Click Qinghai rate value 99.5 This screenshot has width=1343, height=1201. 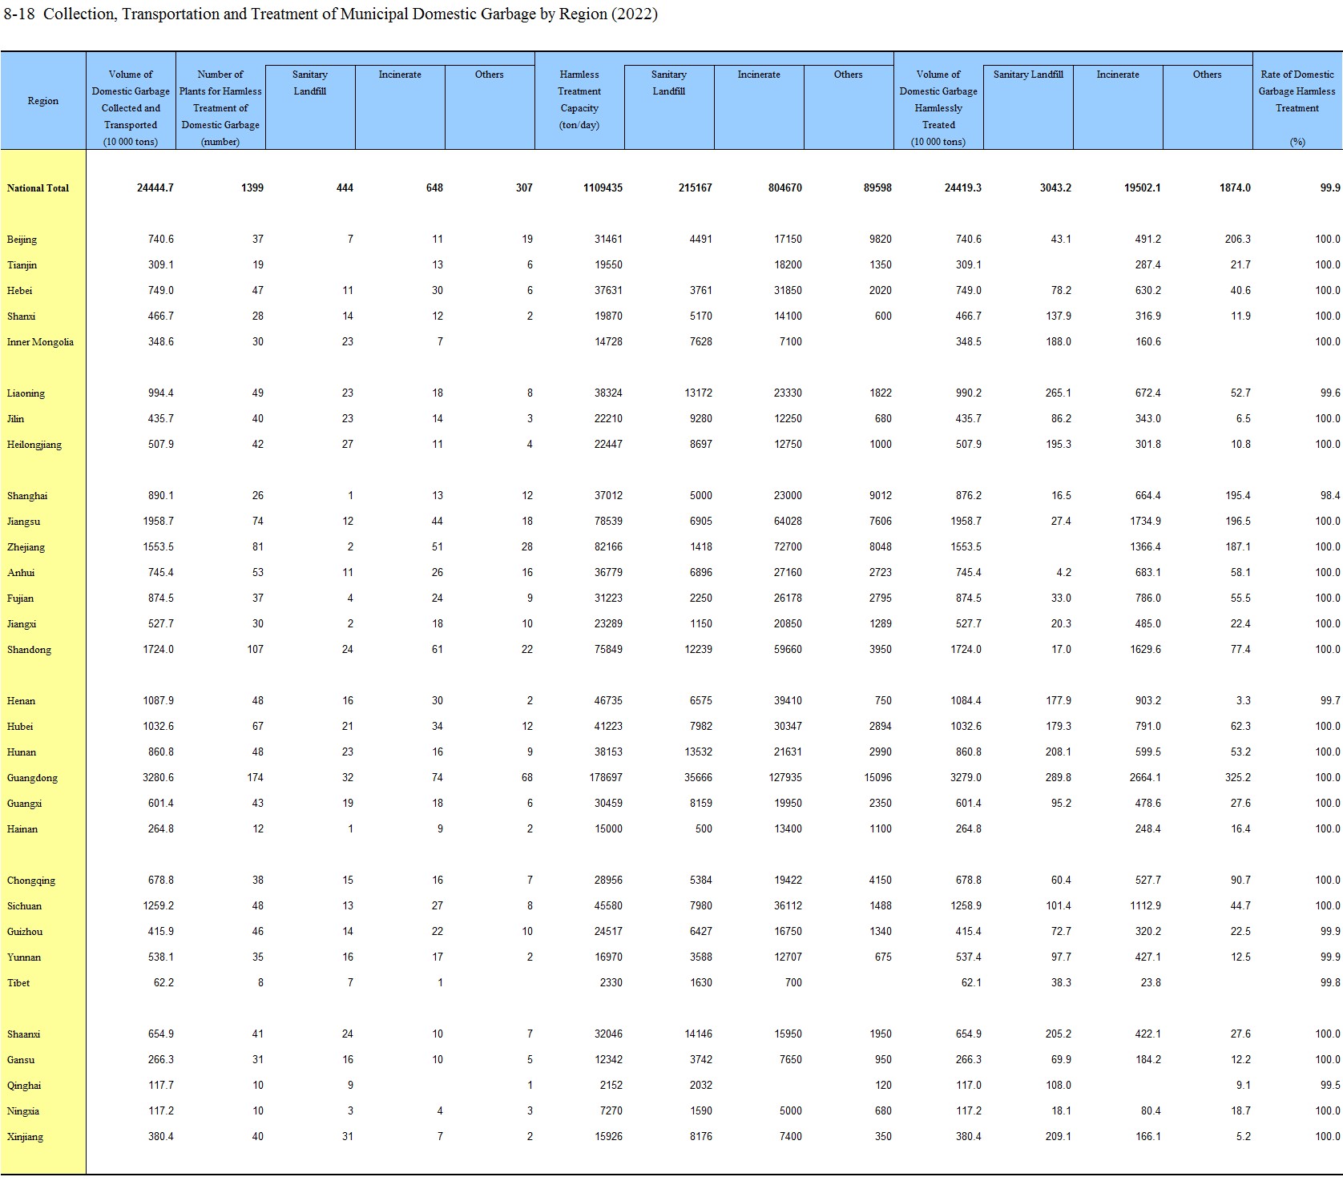click(1330, 1086)
